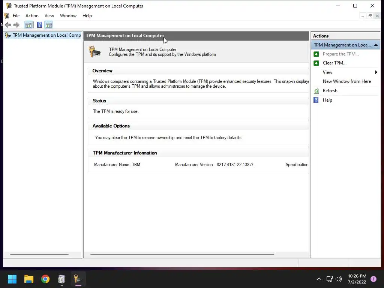Click the horizontal scrollbar in tree pane
Image resolution: width=384 pixels, height=288 pixels.
[39, 255]
